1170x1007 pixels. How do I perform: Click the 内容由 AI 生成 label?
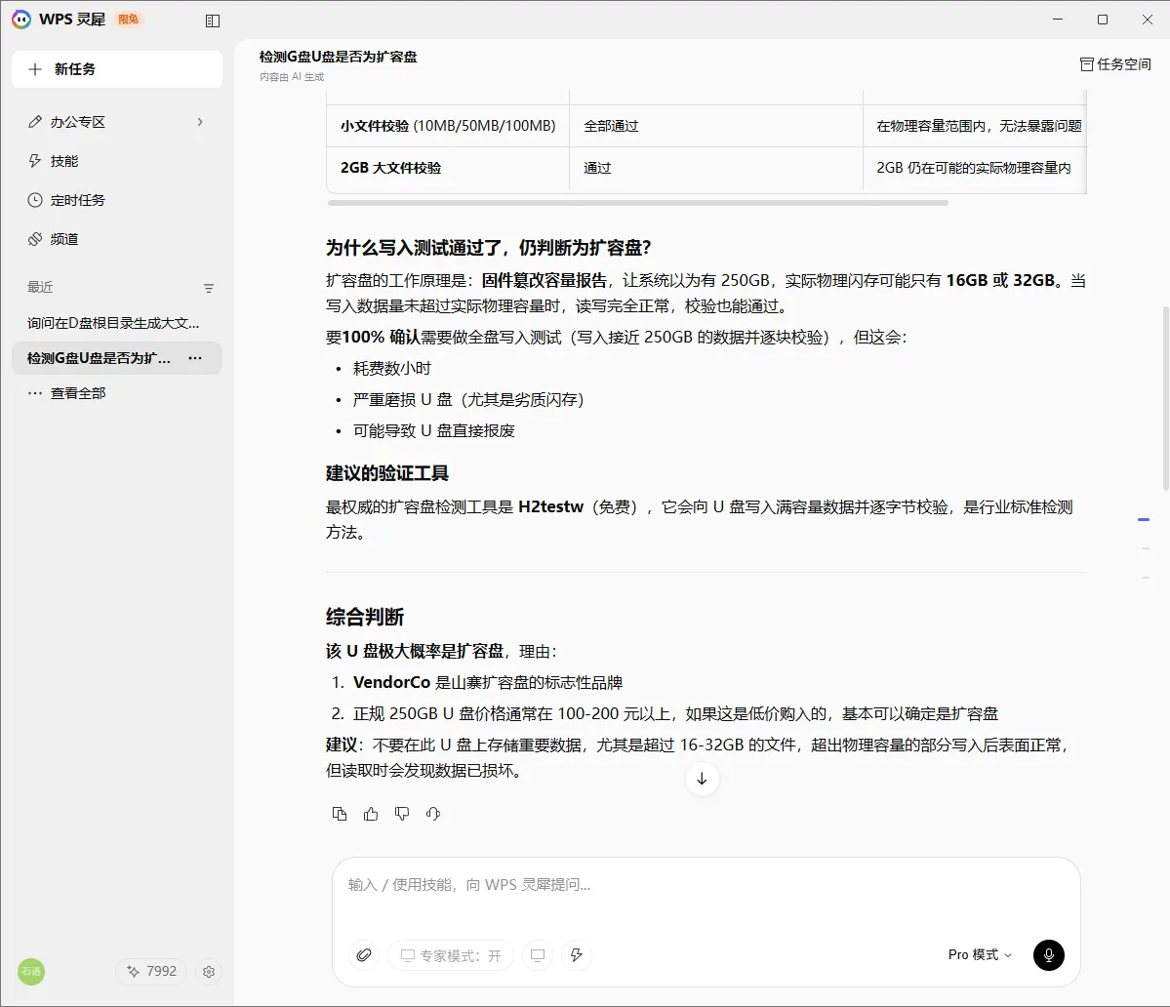[292, 77]
